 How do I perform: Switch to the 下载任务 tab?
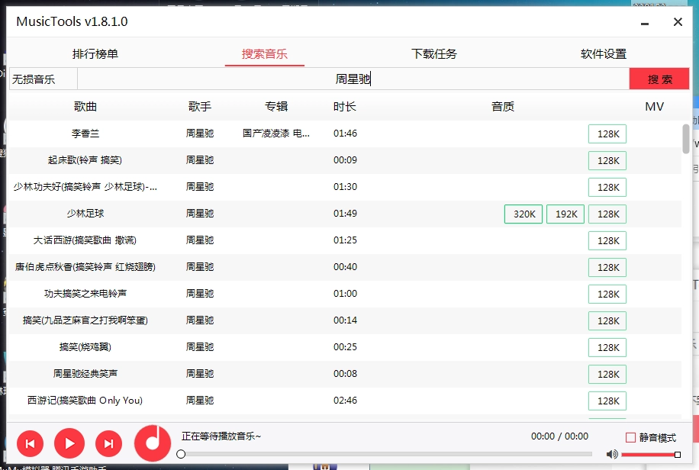pyautogui.click(x=434, y=54)
